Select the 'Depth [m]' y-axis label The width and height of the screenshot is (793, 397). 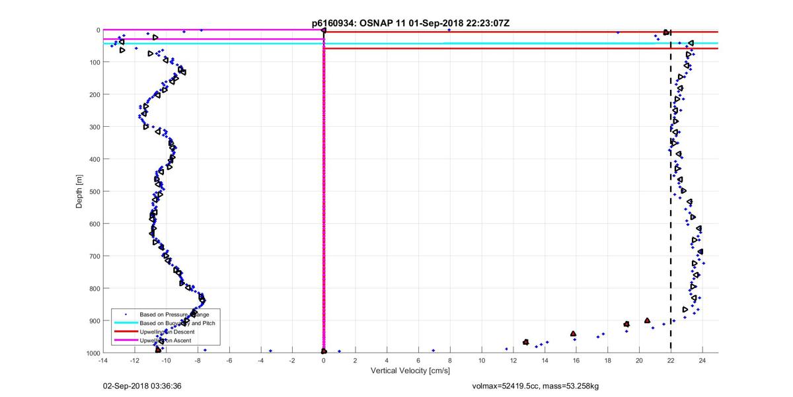[79, 192]
